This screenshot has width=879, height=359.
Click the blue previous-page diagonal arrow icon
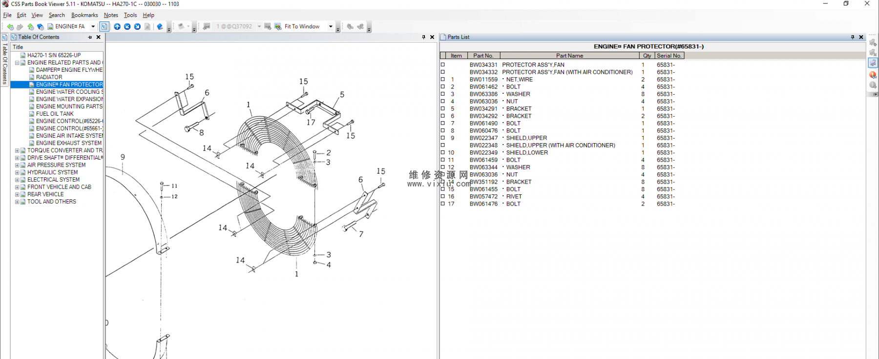(127, 26)
